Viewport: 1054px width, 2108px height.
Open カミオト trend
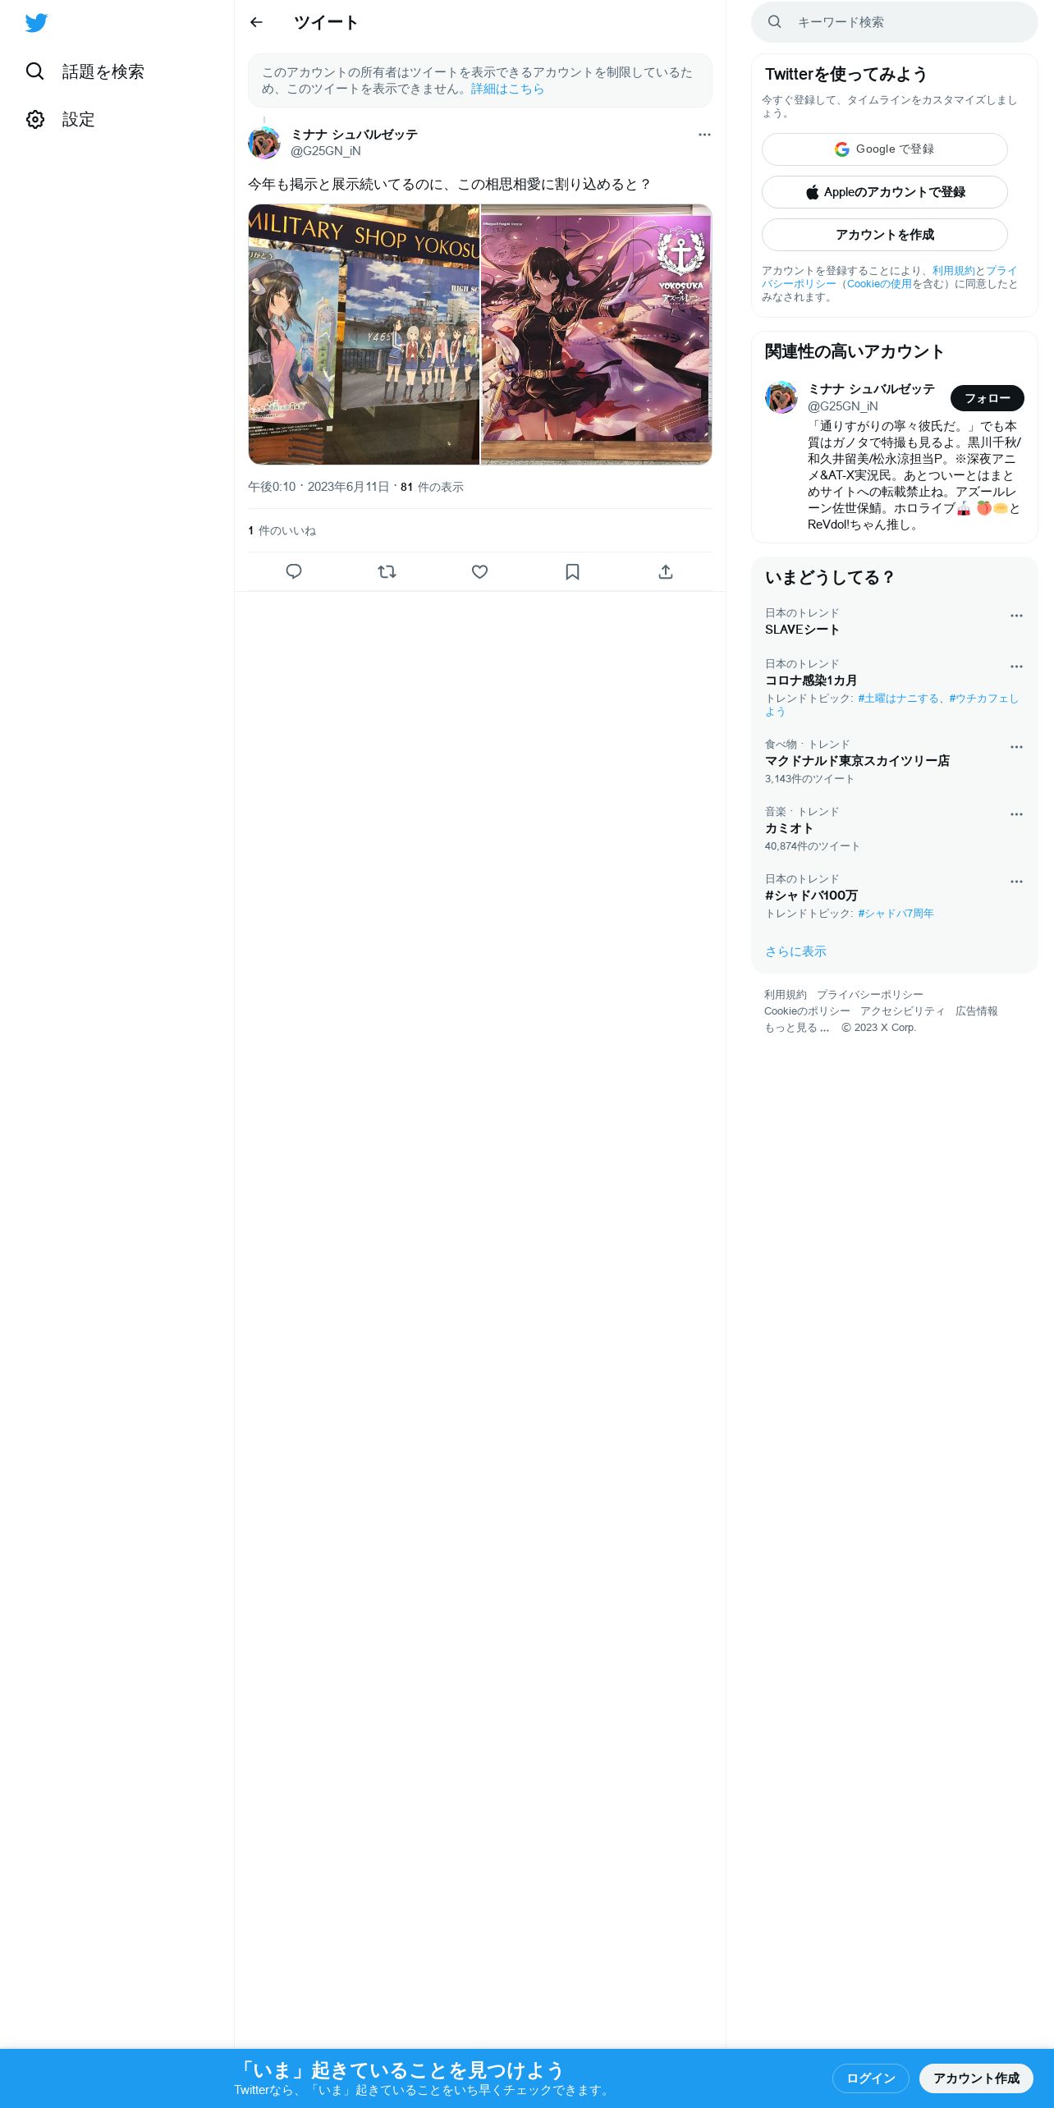pyautogui.click(x=789, y=828)
